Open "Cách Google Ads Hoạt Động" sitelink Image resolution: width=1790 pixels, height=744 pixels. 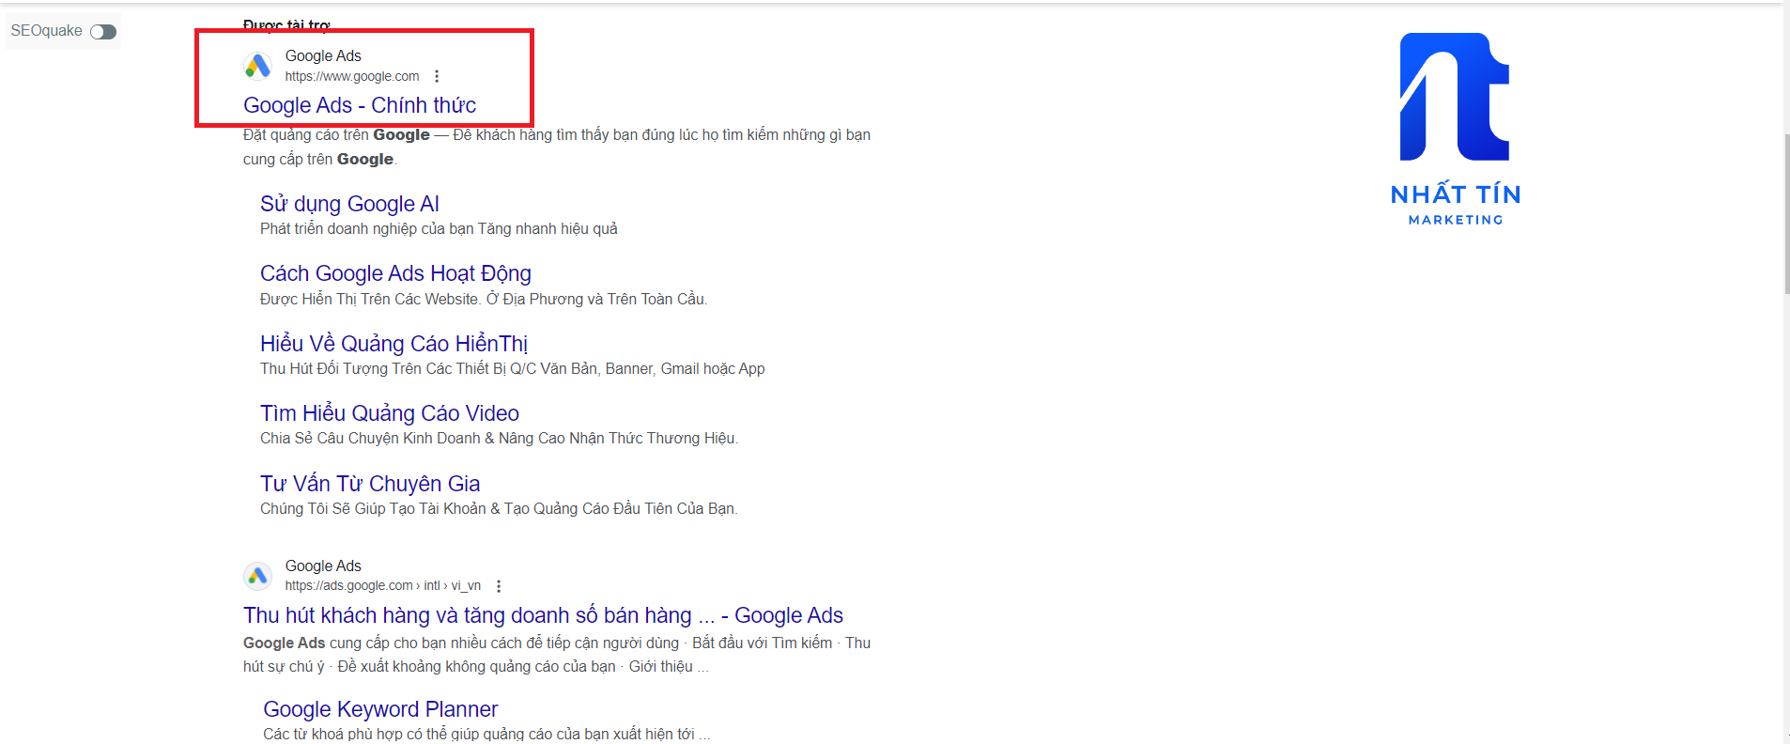(x=395, y=273)
